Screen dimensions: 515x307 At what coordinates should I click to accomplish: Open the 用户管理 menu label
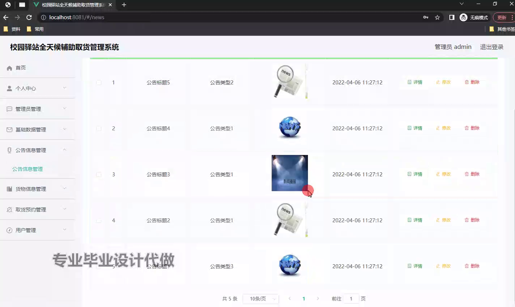[x=26, y=230]
